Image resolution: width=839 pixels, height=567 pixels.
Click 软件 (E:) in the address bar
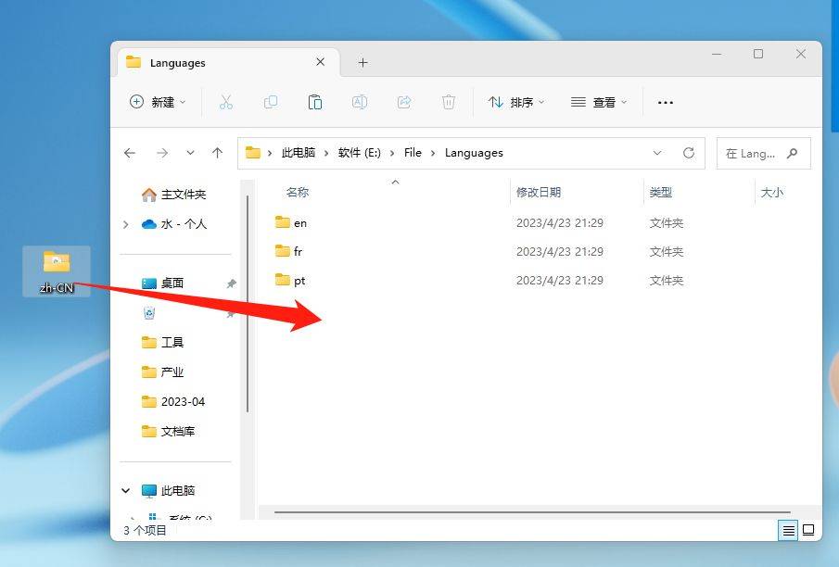point(360,153)
